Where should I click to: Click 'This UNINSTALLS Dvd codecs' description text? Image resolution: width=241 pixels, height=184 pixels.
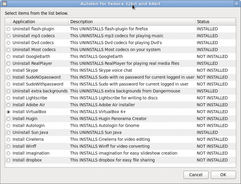[116, 43]
